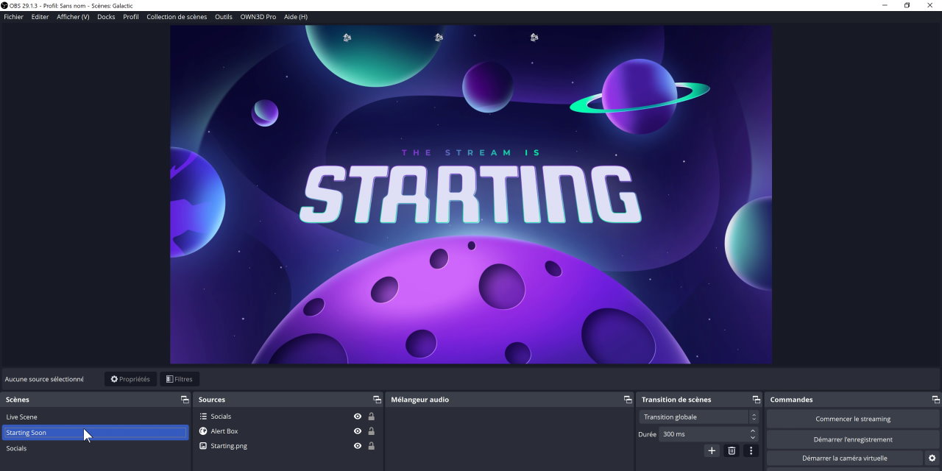Select the Live Scene scene
Screen dimensions: 942x471
[x=22, y=417]
